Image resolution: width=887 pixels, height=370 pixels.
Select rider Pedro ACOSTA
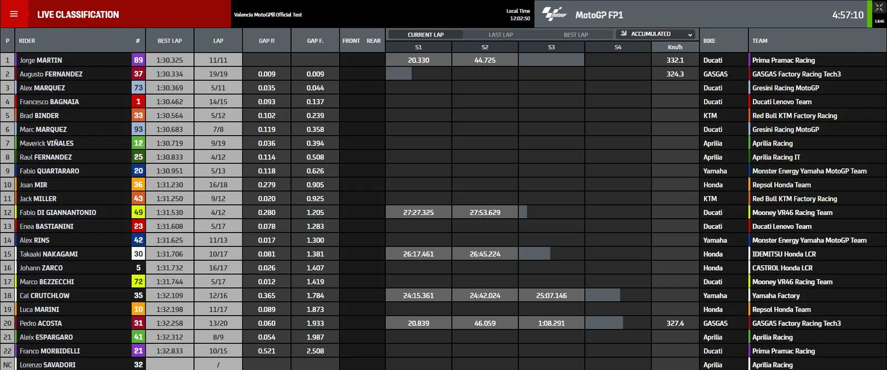tap(40, 323)
